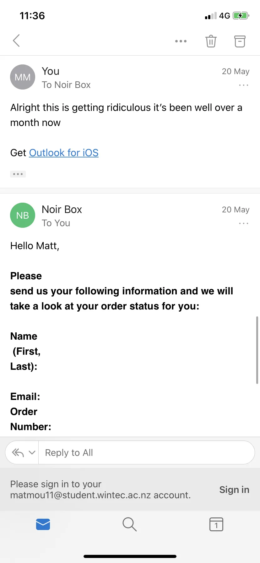Open the Mail tab in the bottom bar
Image resolution: width=260 pixels, height=563 pixels.
(43, 524)
